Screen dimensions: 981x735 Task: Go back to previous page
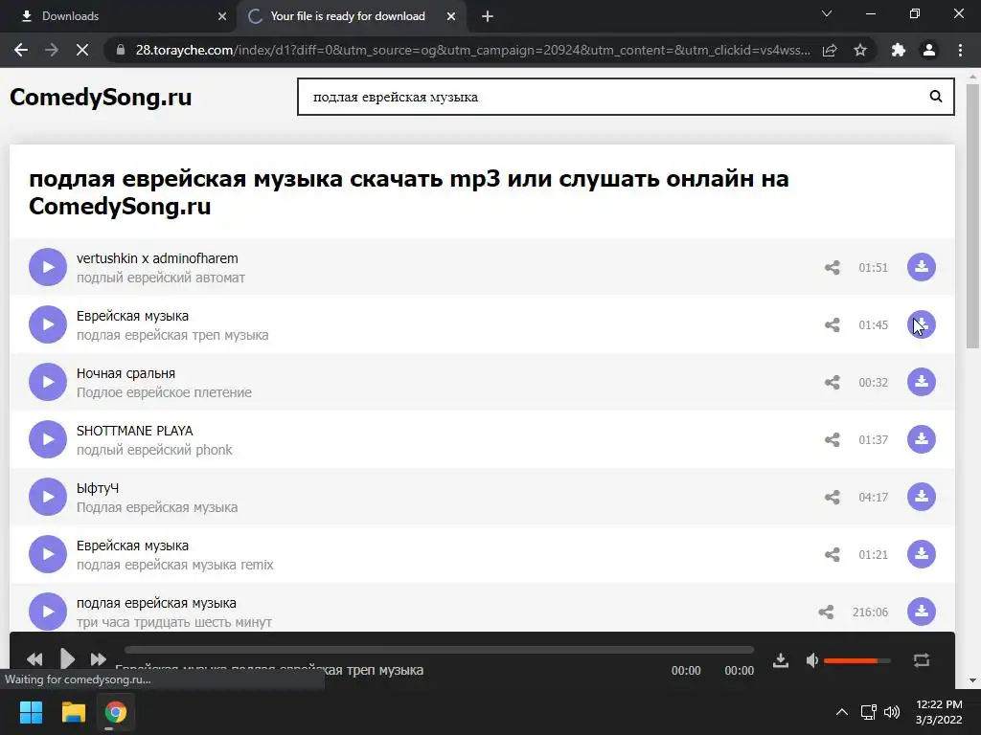click(x=21, y=50)
